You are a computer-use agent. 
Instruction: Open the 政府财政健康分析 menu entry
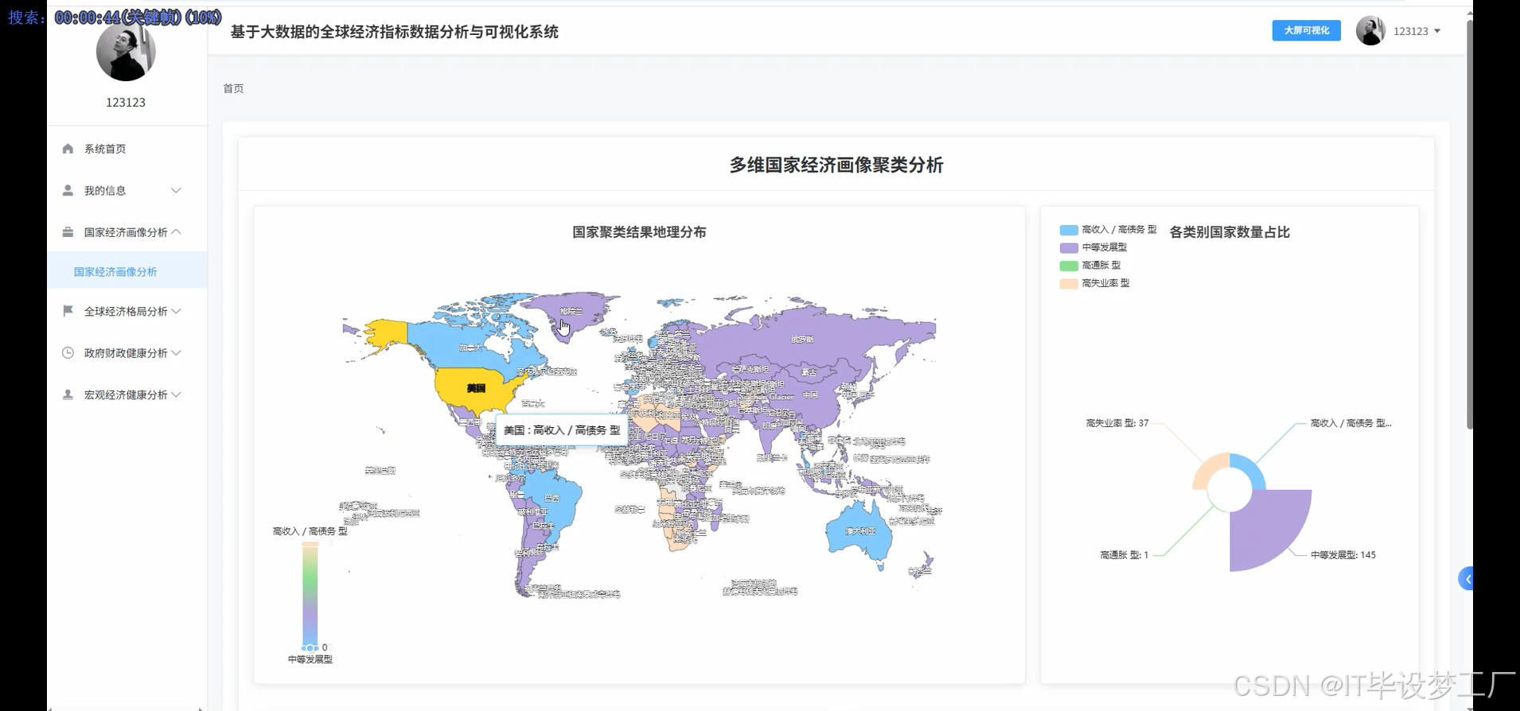[127, 352]
